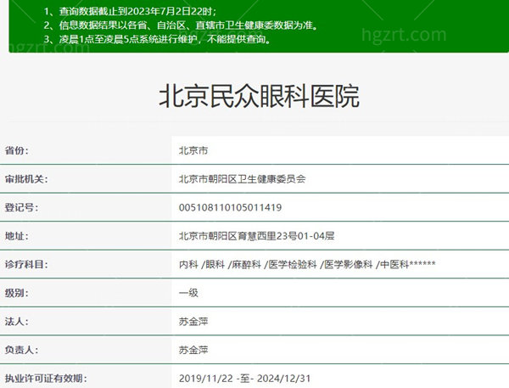Image resolution: width=509 pixels, height=388 pixels.
Task: Click notice line 查询数据截止到2023年7月2日22时
Action: click(130, 11)
